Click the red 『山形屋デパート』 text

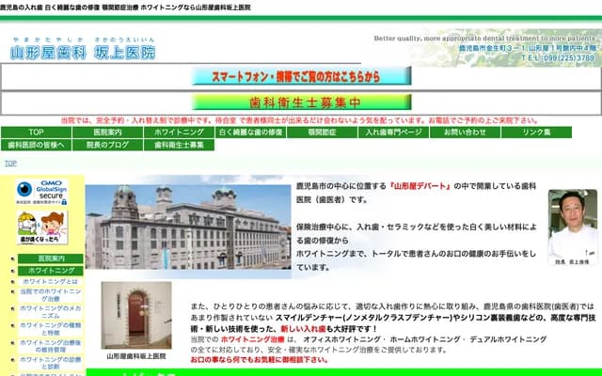point(420,186)
